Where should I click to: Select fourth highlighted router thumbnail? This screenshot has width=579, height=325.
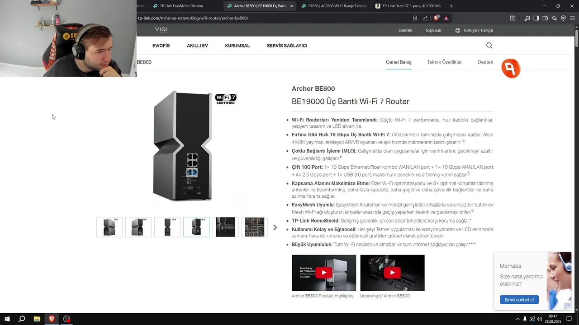(196, 227)
